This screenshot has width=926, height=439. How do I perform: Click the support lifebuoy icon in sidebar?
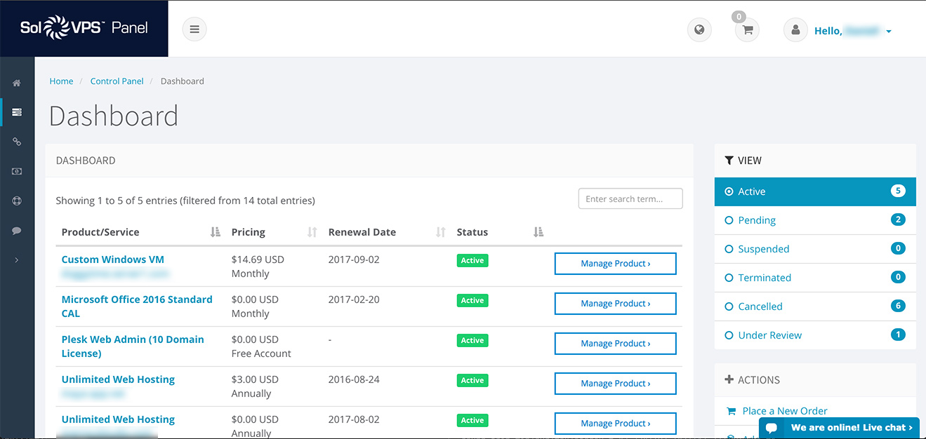17,201
